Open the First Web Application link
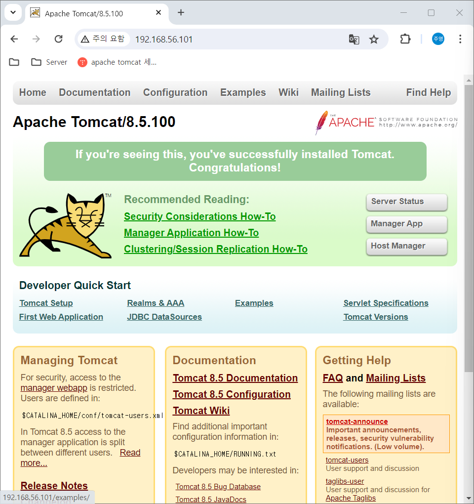This screenshot has height=504, width=474. [x=61, y=317]
